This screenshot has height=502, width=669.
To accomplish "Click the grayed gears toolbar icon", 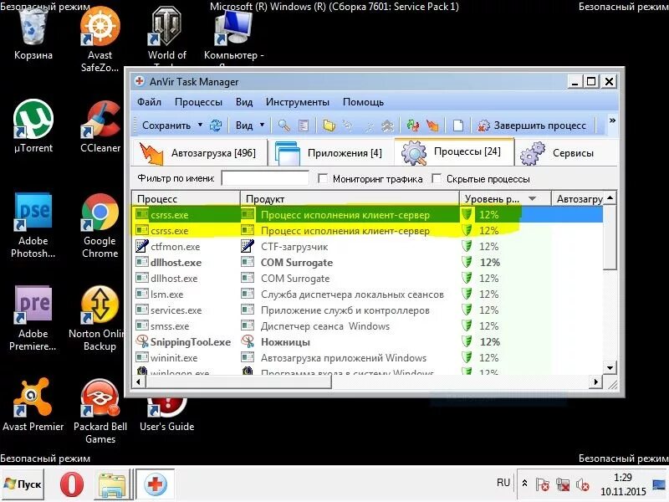I will pos(387,125).
